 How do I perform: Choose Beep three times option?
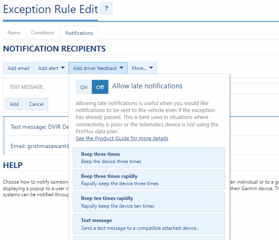pos(149,157)
